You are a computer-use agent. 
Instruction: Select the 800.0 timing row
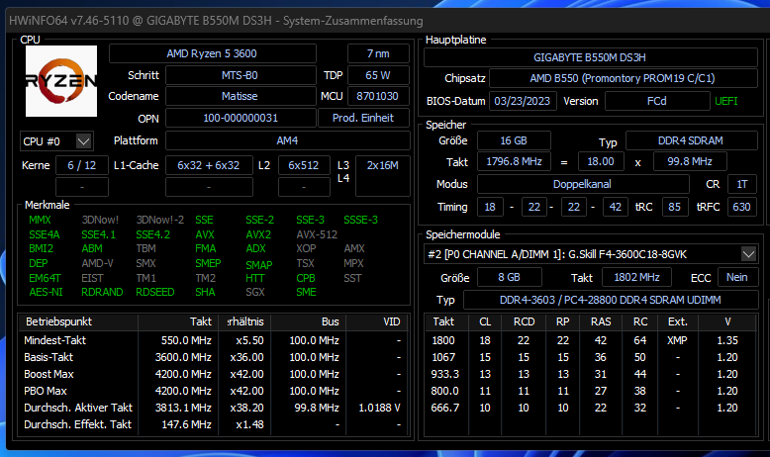pyautogui.click(x=590, y=391)
